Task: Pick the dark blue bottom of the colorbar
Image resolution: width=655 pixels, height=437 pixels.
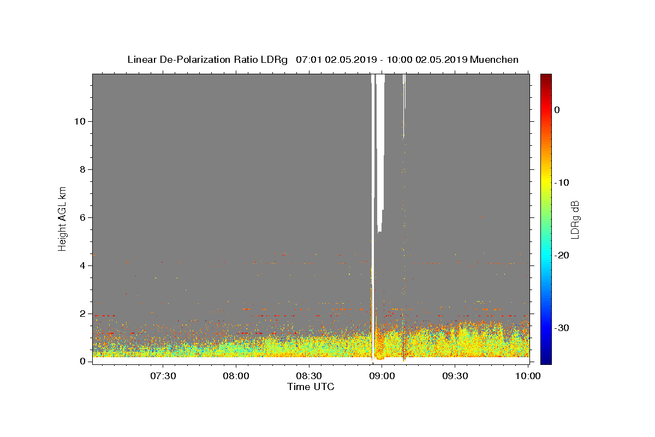Action: (x=546, y=359)
